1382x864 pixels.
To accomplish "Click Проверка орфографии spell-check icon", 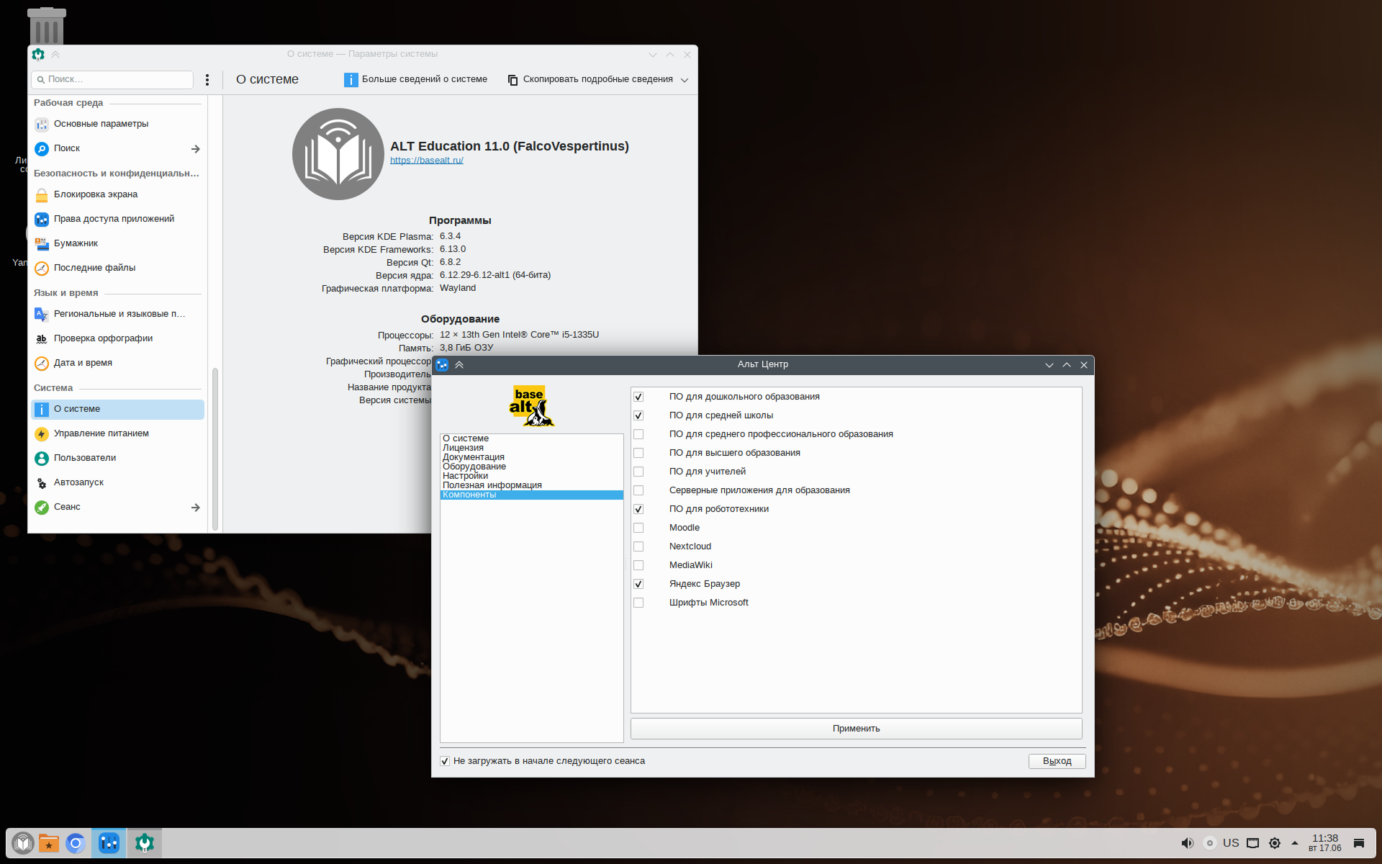I will 42,339.
